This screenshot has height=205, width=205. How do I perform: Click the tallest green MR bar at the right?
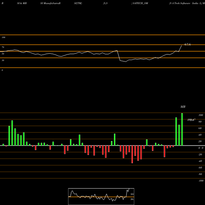pyautogui.click(x=182, y=129)
